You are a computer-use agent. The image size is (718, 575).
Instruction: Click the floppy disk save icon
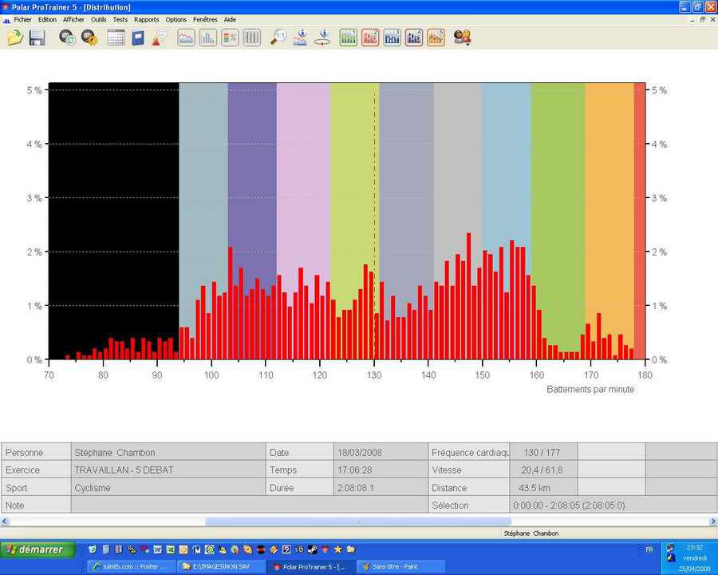pos(37,37)
